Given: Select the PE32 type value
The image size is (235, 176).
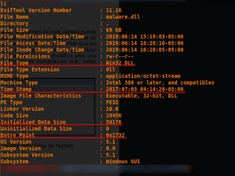Looking at the screenshot, I should click(x=112, y=102).
